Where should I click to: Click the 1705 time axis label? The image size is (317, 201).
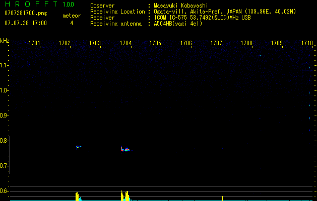(155, 43)
